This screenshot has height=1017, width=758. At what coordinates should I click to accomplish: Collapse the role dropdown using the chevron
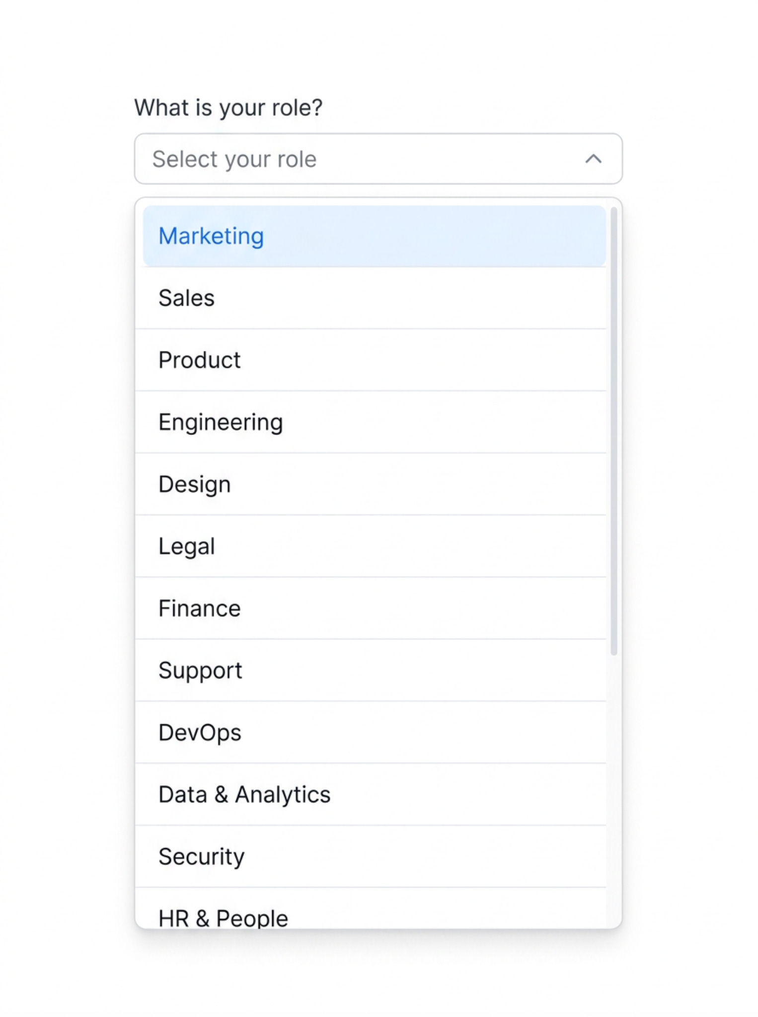tap(593, 159)
